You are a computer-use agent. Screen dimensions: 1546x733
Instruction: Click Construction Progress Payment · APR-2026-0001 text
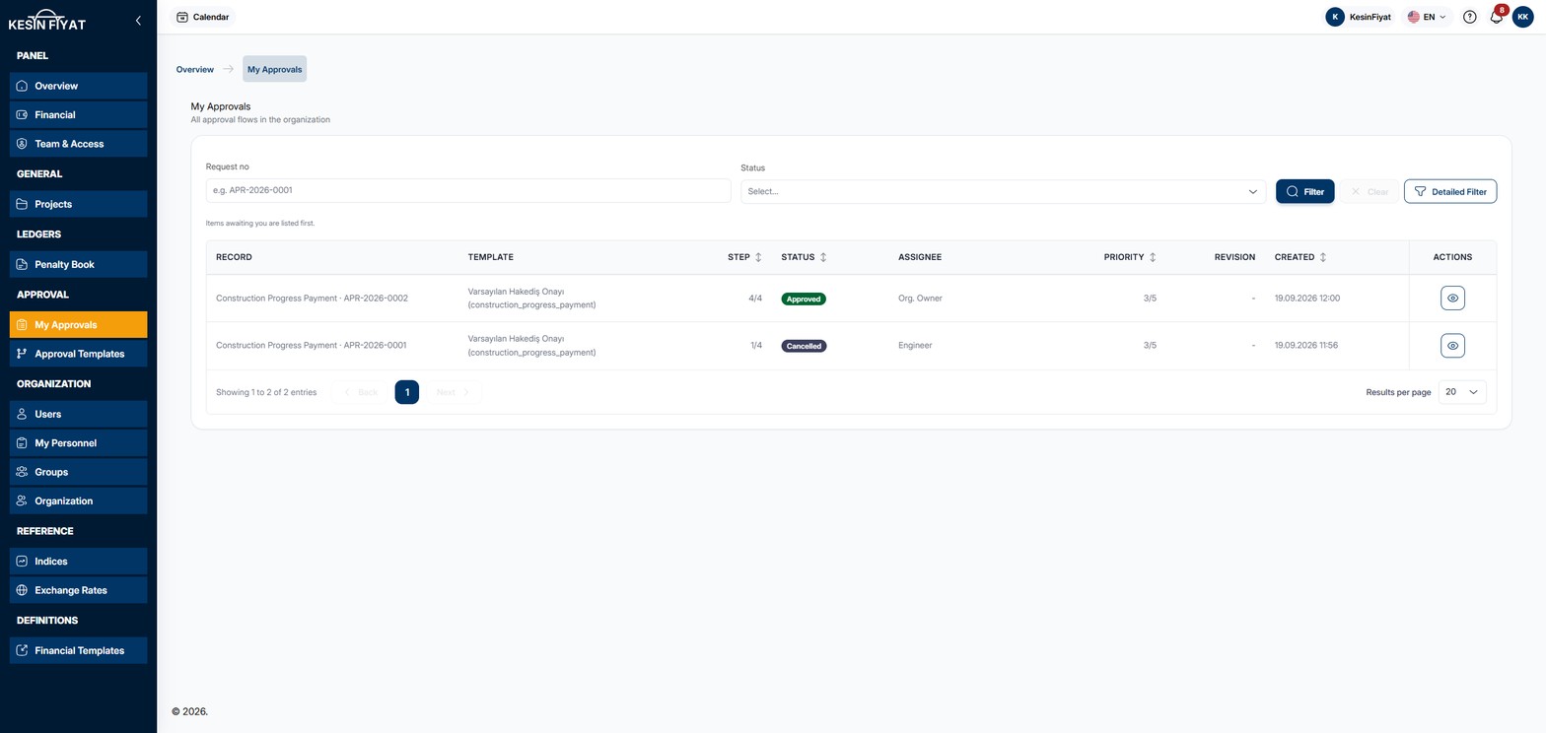click(312, 346)
